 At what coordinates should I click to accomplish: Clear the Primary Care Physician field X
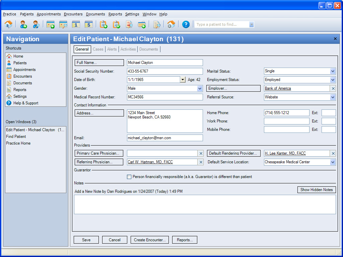tap(201, 153)
